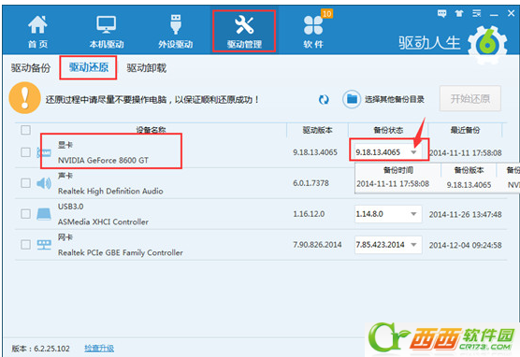Click the graphics card device icon
This screenshot has width=520, height=357.
(44, 152)
